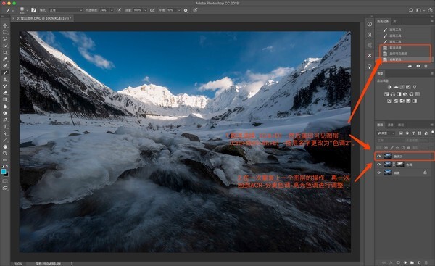Hide the 色调2 layer visibility eye
This screenshot has height=266, width=435.
coord(378,157)
